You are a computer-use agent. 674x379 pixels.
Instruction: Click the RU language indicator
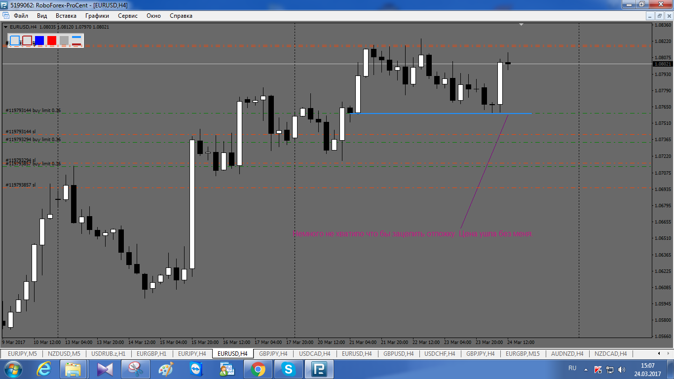[x=572, y=369]
